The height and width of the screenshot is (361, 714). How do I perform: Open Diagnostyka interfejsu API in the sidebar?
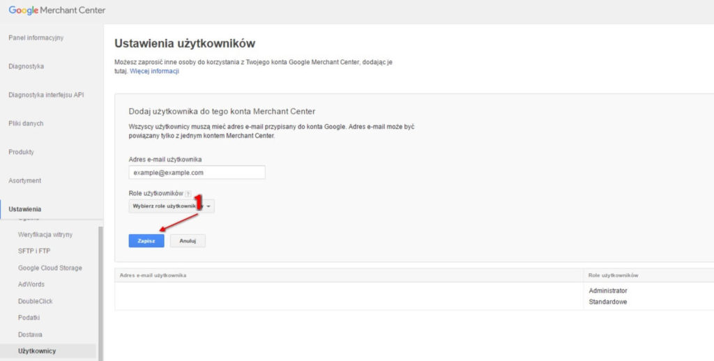coord(46,95)
